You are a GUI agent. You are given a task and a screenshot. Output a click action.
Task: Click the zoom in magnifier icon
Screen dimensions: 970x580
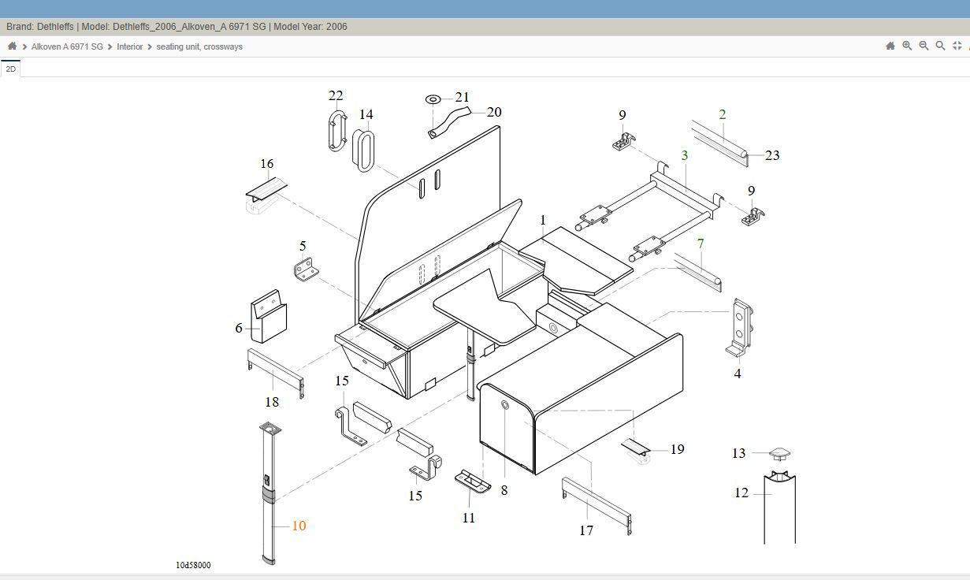click(x=907, y=46)
